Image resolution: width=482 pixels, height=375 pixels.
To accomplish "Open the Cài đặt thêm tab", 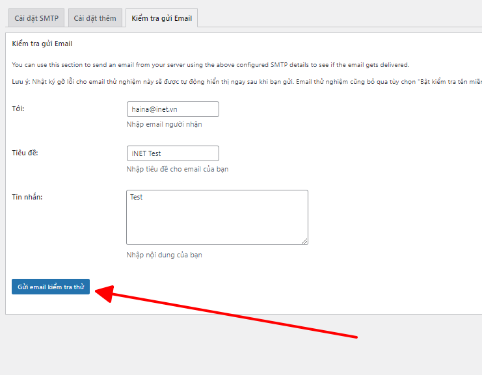I will [x=95, y=18].
